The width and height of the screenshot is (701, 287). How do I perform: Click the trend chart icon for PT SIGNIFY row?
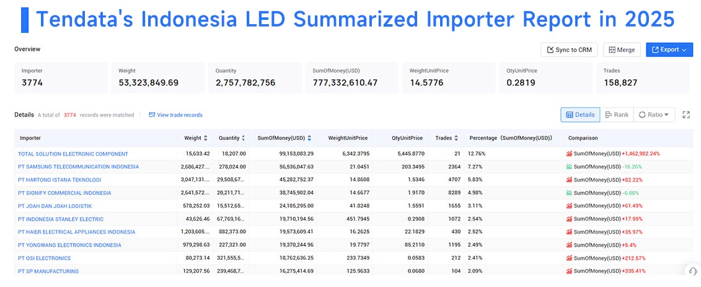[x=569, y=193]
